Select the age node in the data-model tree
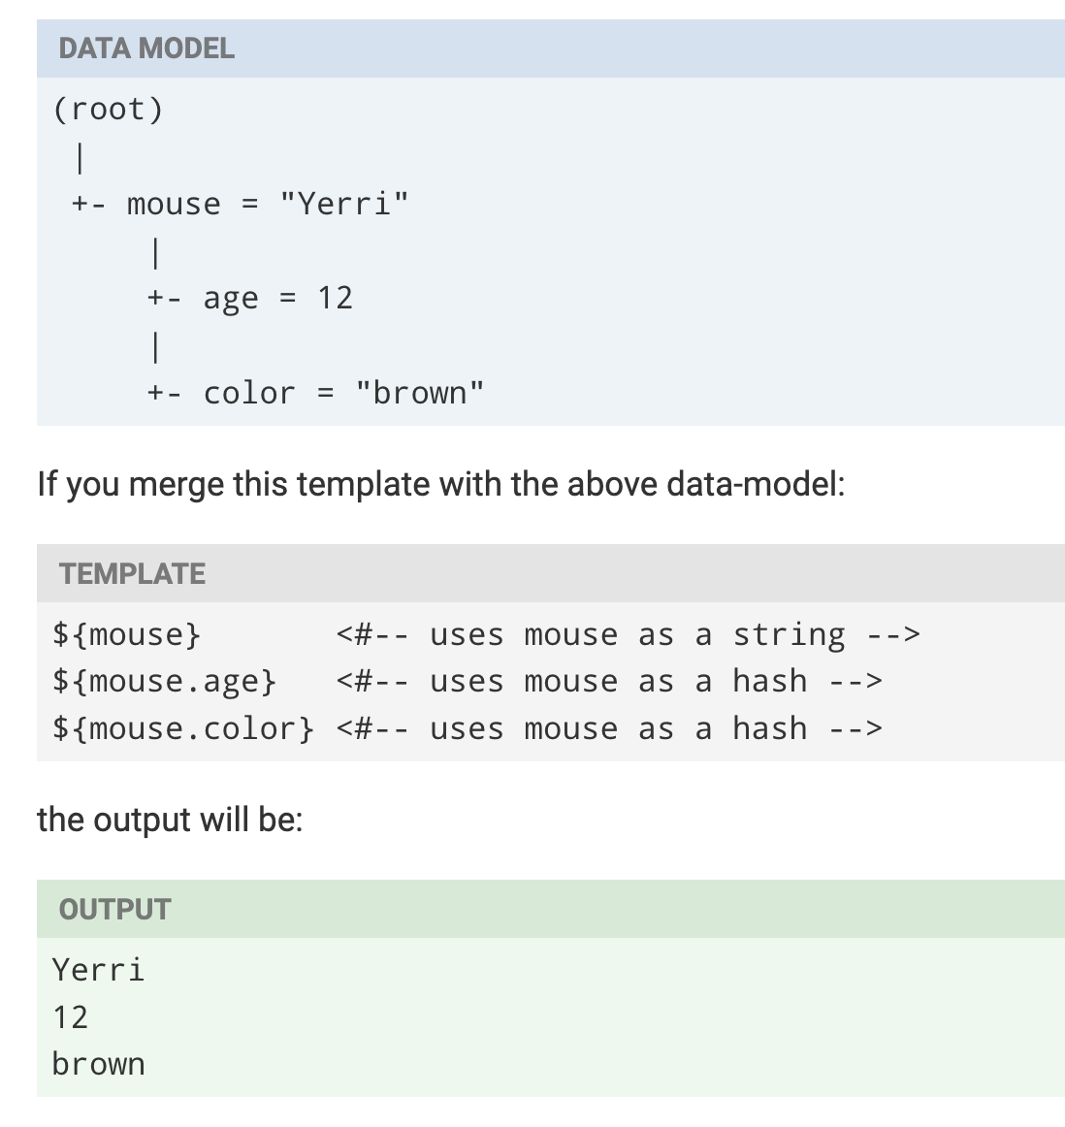Screen dimensions: 1065x1127 tap(230, 299)
